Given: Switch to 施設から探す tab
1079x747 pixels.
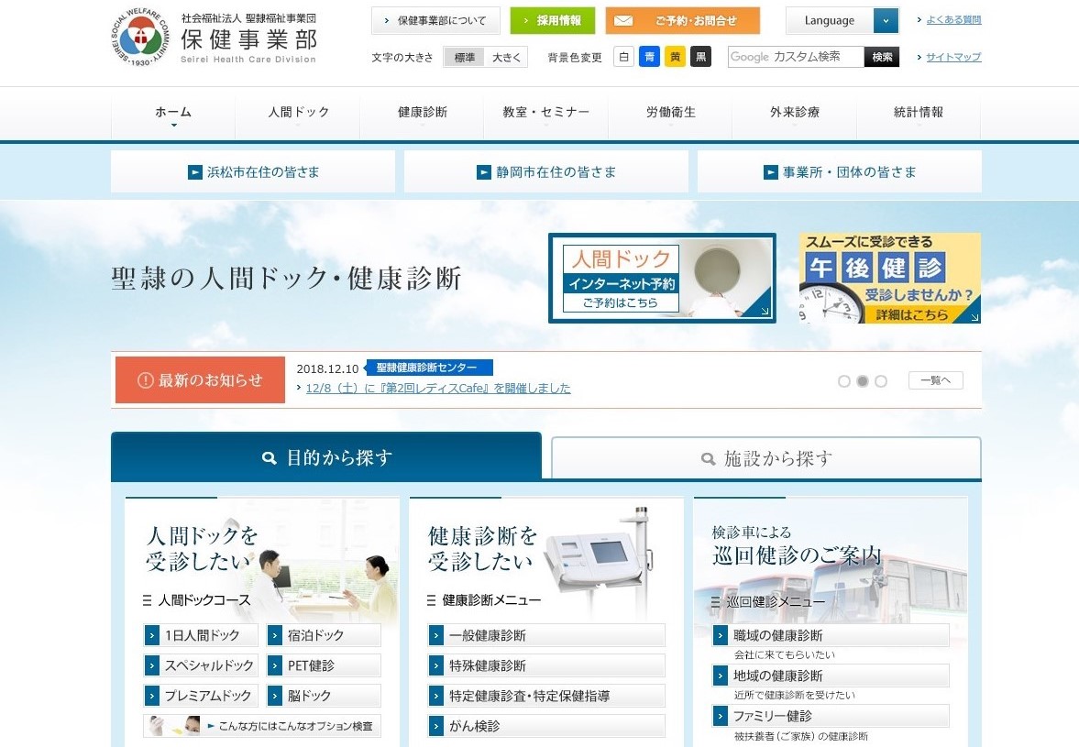Looking at the screenshot, I should point(765,458).
